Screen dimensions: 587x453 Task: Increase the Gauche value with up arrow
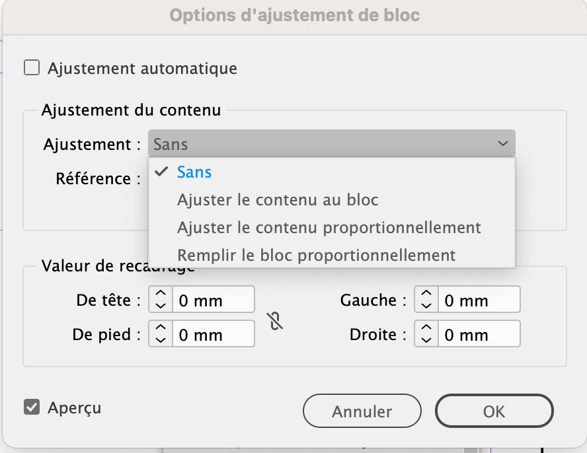[426, 295]
